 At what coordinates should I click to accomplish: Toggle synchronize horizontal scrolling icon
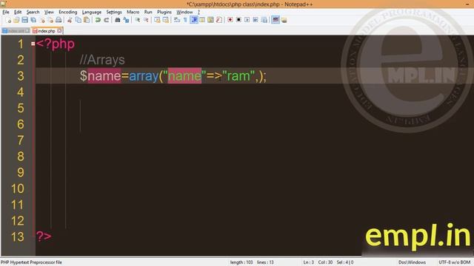[x=166, y=20]
